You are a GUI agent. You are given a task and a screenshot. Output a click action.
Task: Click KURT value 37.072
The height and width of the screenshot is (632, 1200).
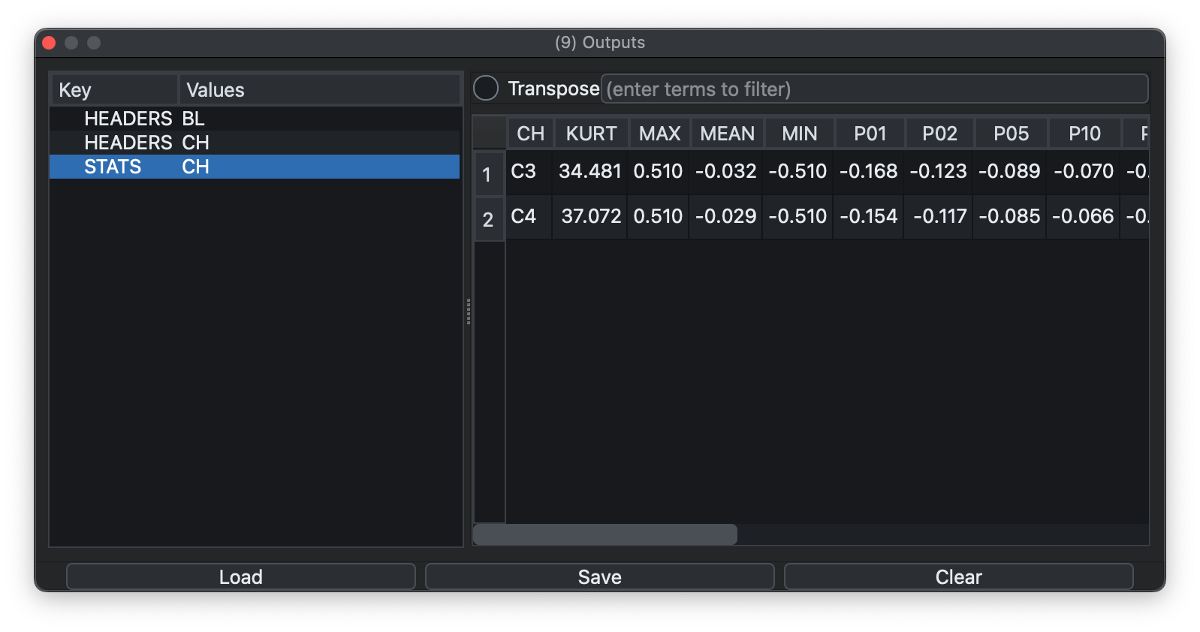point(590,216)
